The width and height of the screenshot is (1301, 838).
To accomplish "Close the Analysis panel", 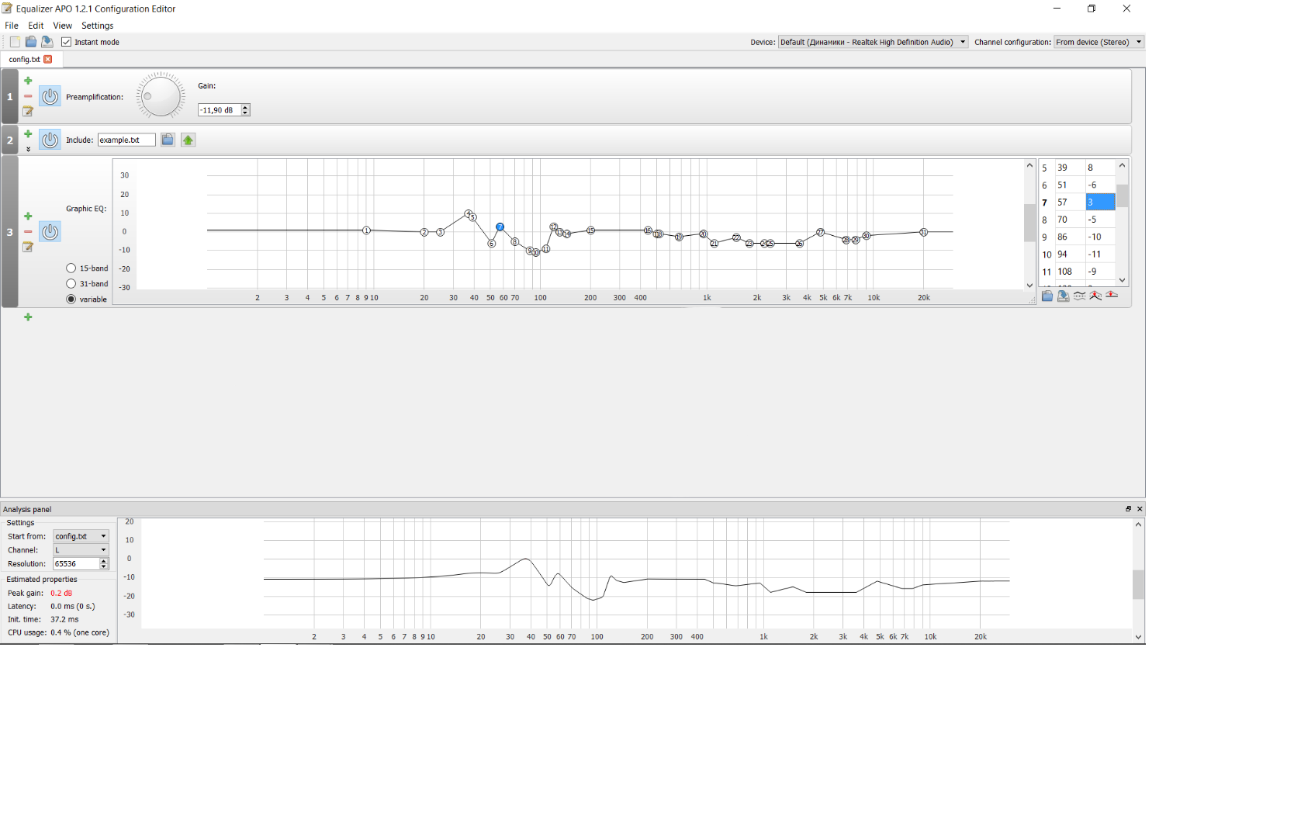I will click(1140, 509).
